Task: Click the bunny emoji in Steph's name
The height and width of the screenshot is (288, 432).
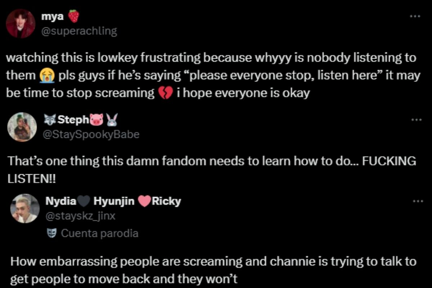Action: click(112, 119)
